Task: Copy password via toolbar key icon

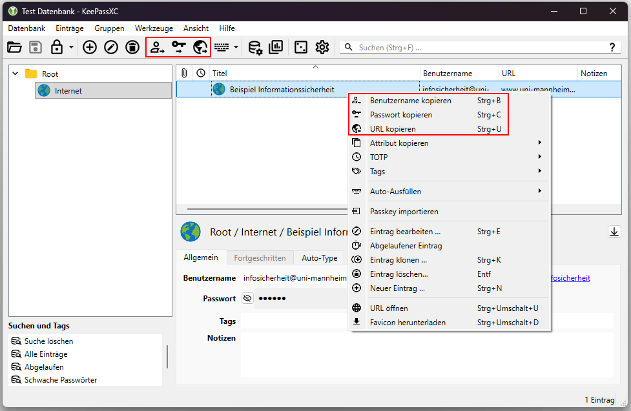Action: point(179,48)
